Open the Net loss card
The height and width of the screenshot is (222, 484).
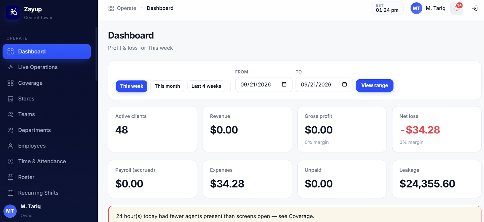point(437,129)
